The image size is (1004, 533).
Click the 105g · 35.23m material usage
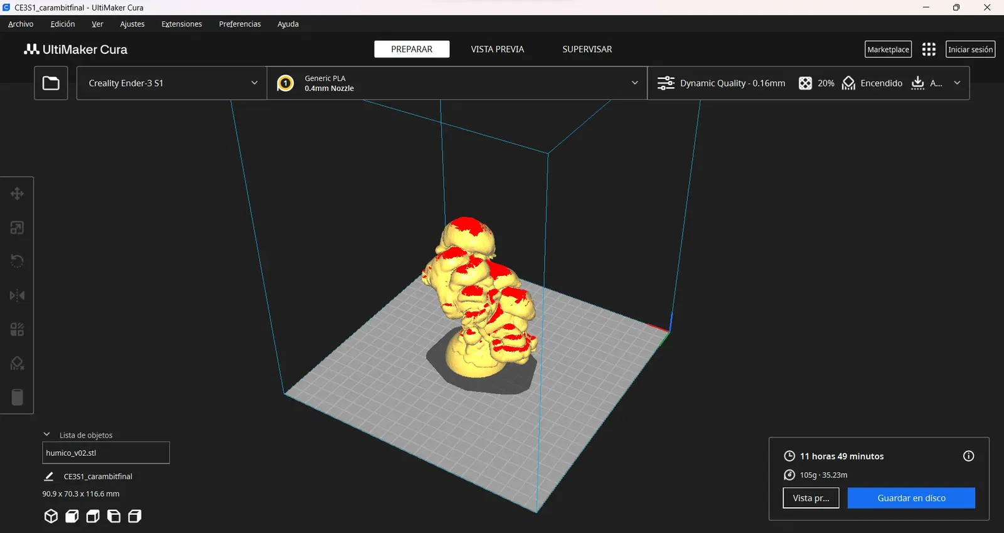(x=823, y=475)
